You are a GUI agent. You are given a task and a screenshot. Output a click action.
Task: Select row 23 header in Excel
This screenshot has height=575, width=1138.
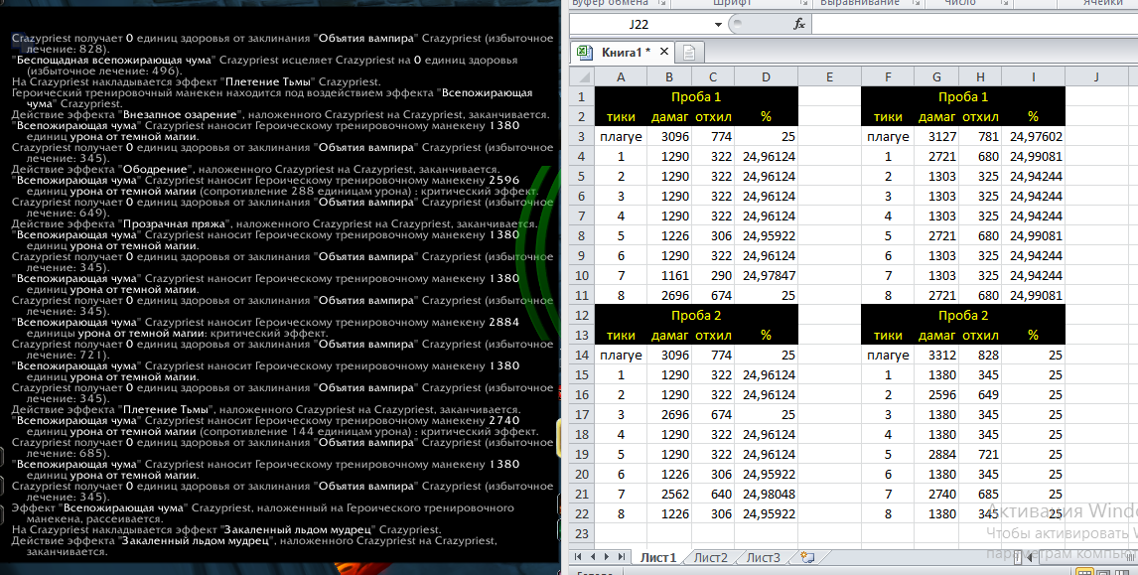(581, 533)
